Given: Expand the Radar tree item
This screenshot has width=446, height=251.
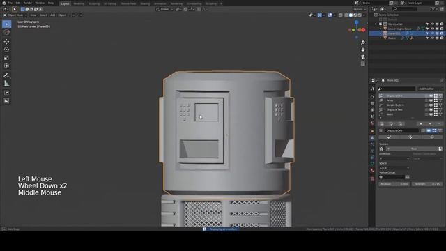Looking at the screenshot, I should pos(380,38).
